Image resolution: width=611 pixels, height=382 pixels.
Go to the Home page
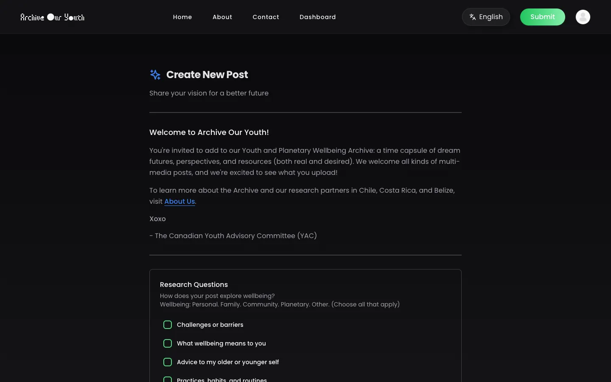[182, 17]
